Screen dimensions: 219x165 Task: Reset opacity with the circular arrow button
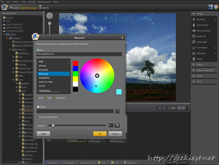coord(117,126)
